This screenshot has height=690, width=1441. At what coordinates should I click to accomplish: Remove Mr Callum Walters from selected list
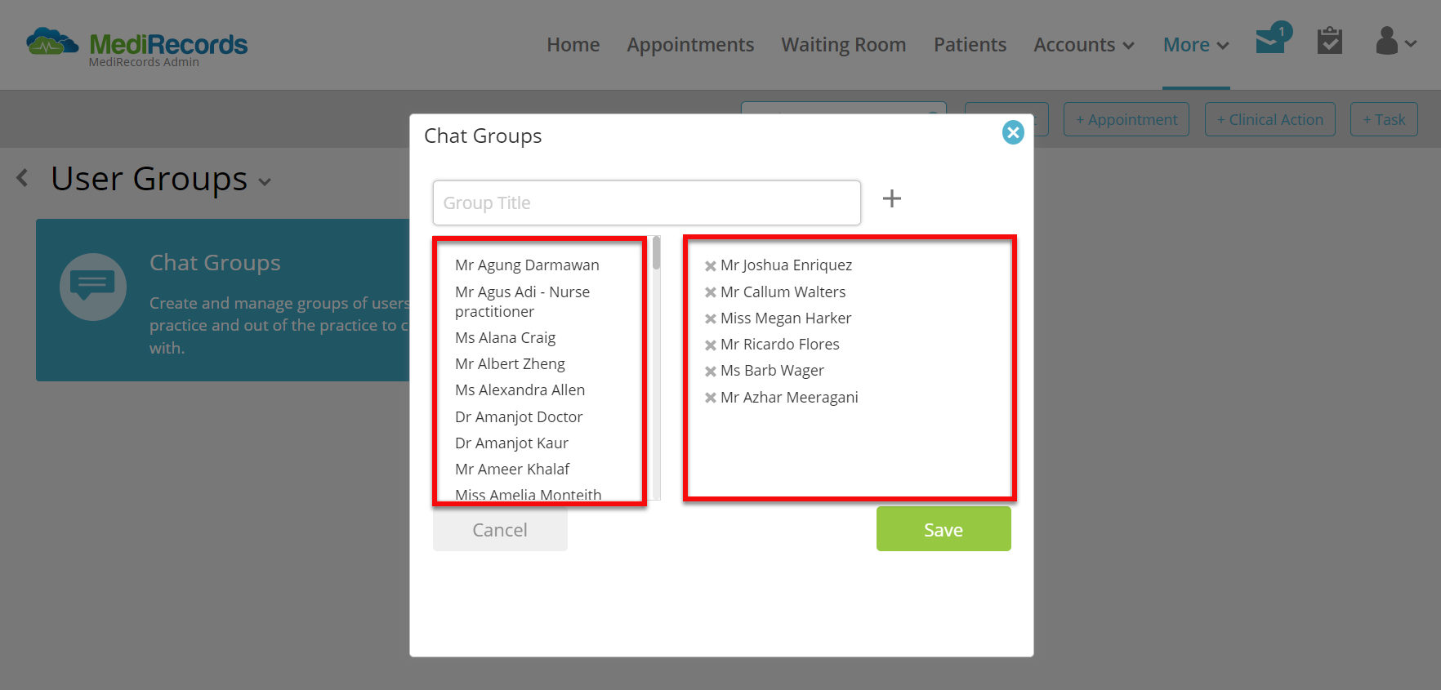pos(711,292)
